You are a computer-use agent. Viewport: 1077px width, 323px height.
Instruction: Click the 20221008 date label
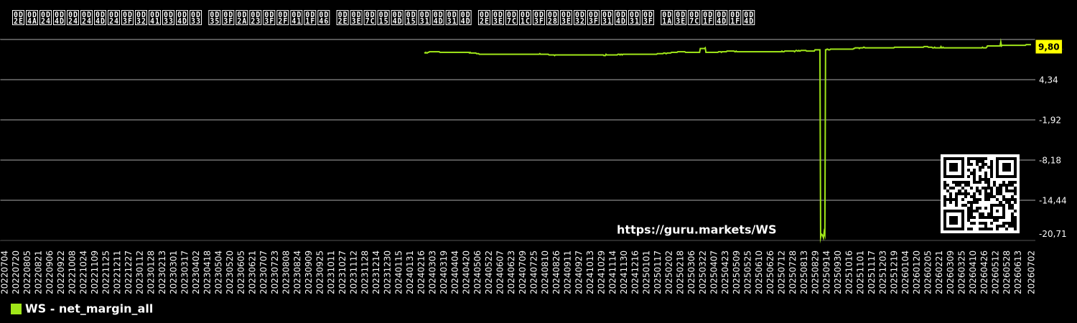click(73, 271)
